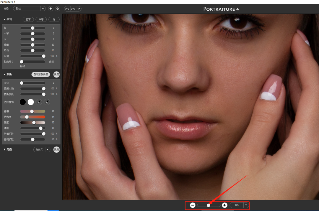The height and width of the screenshot is (211, 319).
Task: Open the 自定义 dropdown arrow
Action: [x=48, y=150]
